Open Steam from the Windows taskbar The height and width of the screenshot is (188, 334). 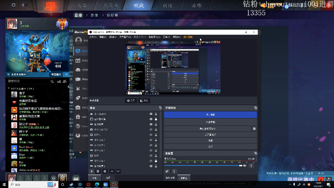click(71, 185)
